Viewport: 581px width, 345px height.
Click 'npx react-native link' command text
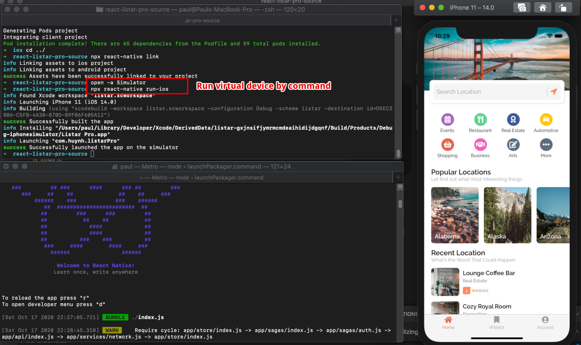pyautogui.click(x=125, y=57)
